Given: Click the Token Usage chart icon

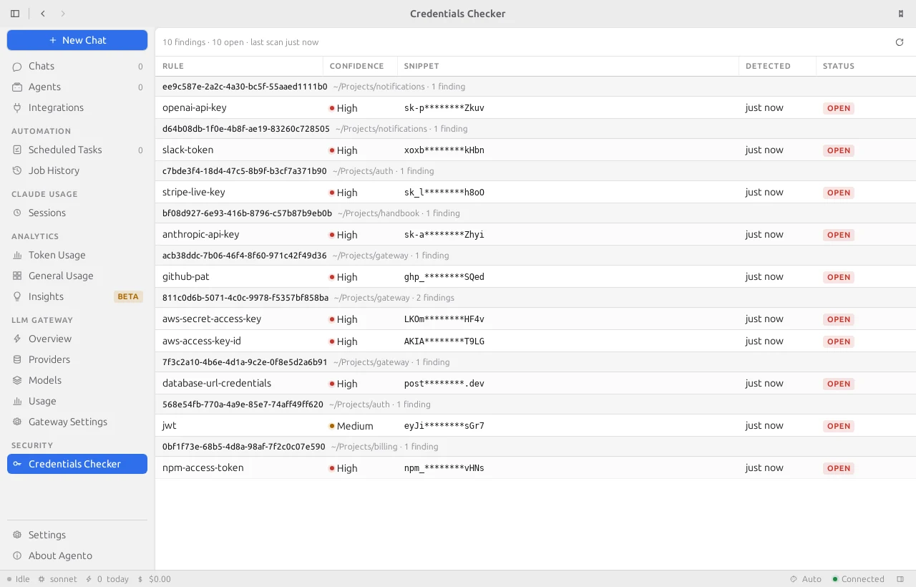Looking at the screenshot, I should 17,255.
